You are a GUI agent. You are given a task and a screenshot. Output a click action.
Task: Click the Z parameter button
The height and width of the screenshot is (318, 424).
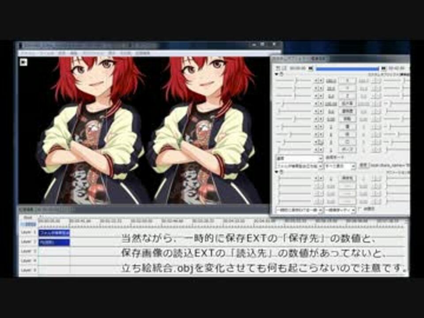click(x=348, y=96)
